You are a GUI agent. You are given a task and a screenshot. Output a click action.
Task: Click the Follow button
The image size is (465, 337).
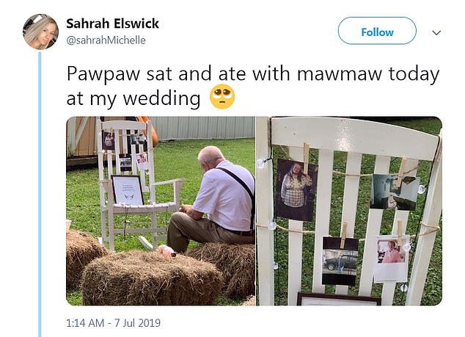click(377, 31)
